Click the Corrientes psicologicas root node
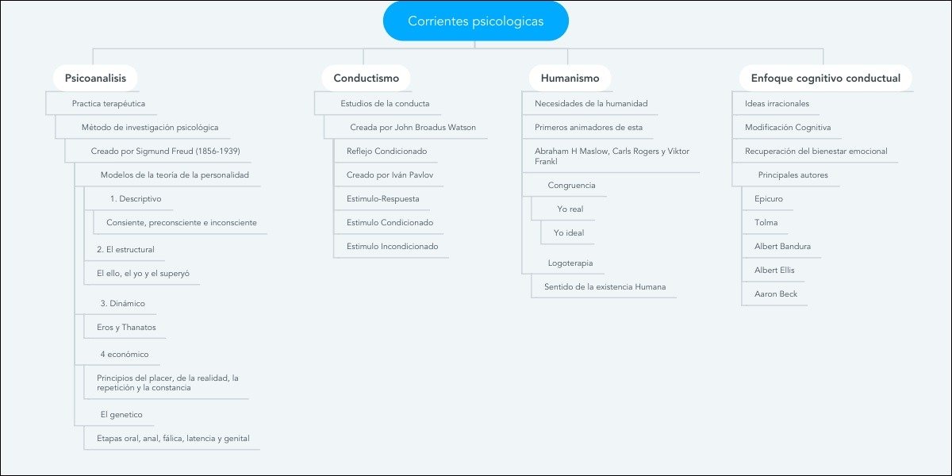The image size is (952, 476). (475, 21)
